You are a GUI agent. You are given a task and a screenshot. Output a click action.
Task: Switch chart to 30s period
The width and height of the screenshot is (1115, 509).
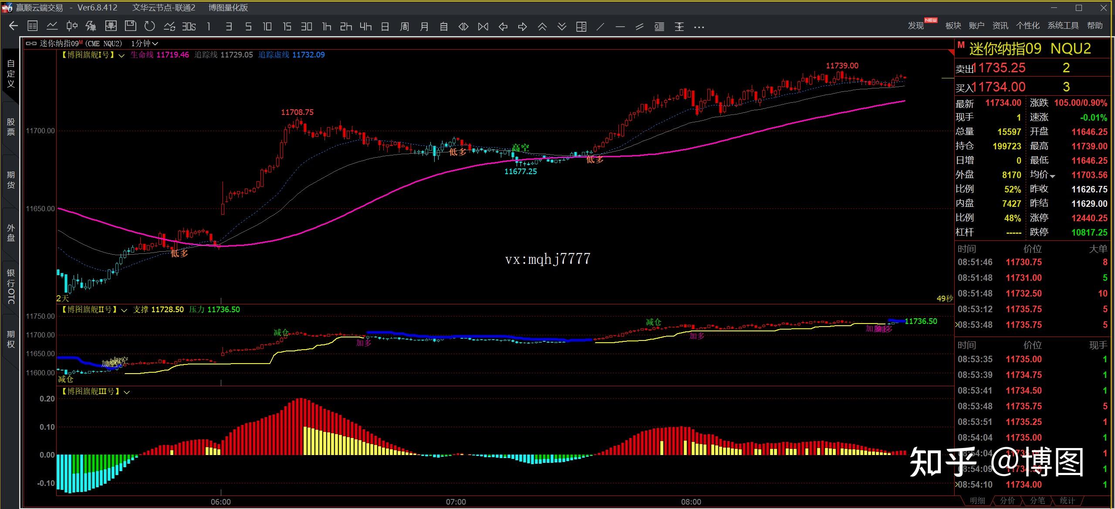(x=189, y=27)
